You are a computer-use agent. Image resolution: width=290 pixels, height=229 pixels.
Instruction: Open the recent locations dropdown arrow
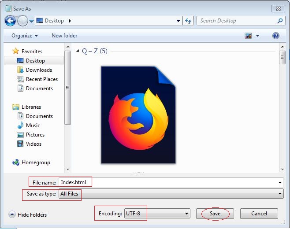31,21
